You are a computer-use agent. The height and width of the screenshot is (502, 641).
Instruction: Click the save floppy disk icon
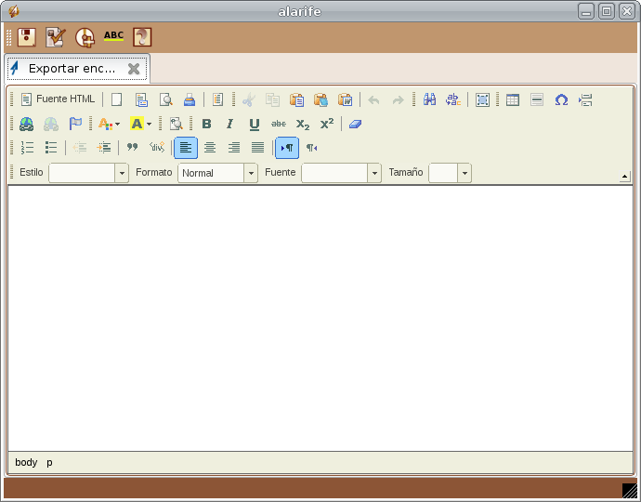[27, 37]
